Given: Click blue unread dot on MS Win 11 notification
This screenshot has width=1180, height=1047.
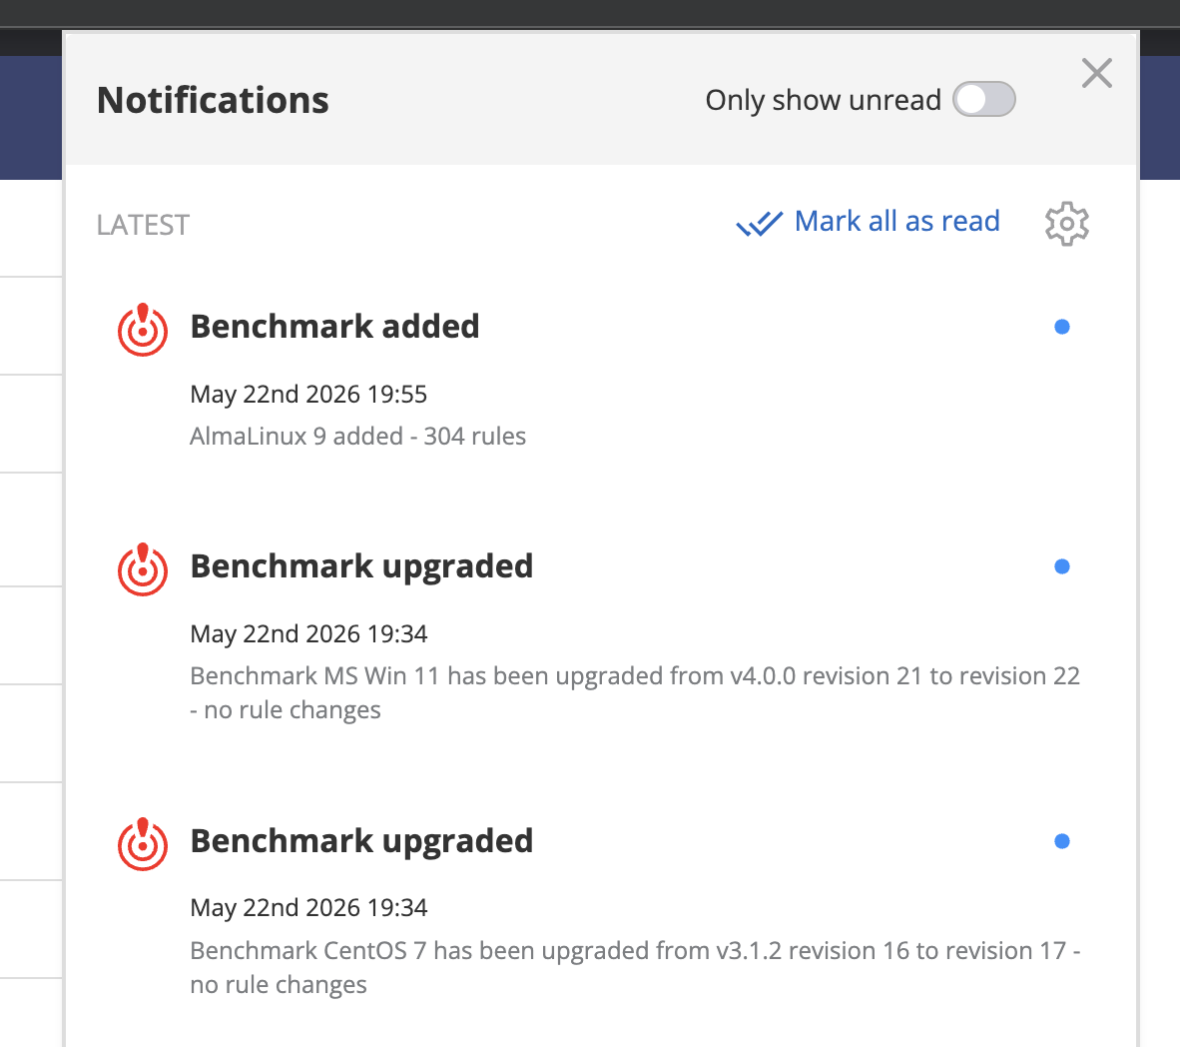Looking at the screenshot, I should coord(1062,566).
